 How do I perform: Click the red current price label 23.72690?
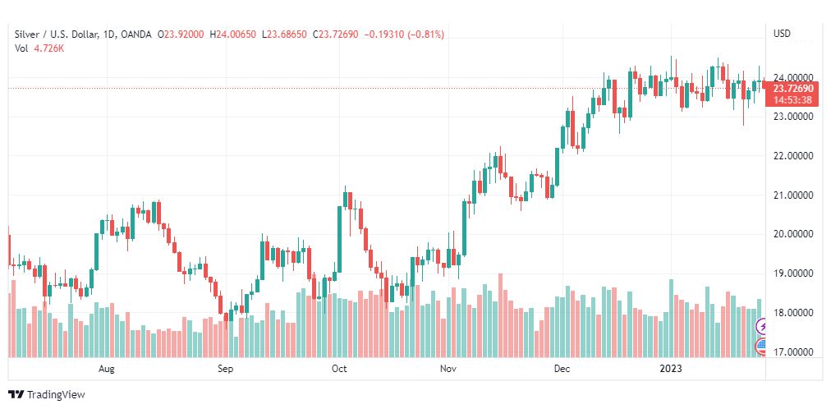click(793, 89)
